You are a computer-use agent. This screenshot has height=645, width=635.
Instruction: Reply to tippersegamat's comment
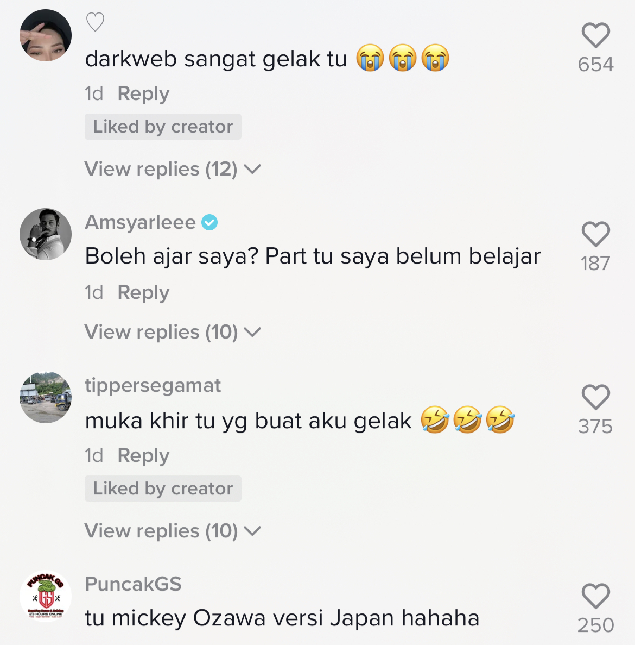coord(143,456)
